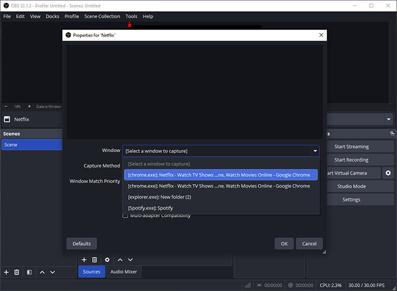Toggle Multi-adapter Compatibility checkbox
Image resolution: width=397 pixels, height=291 pixels.
tap(125, 216)
